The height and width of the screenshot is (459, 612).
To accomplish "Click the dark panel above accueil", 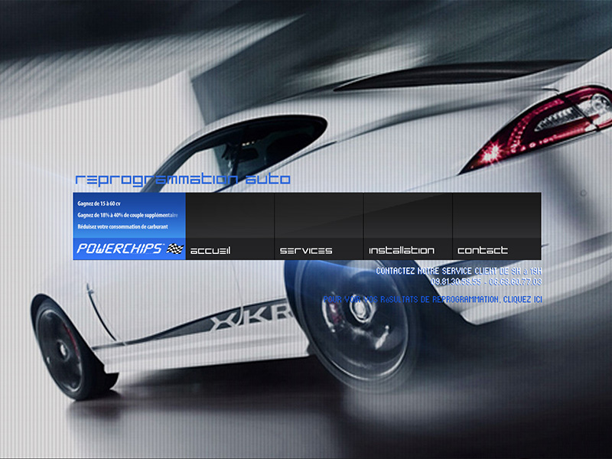I will coord(229,215).
